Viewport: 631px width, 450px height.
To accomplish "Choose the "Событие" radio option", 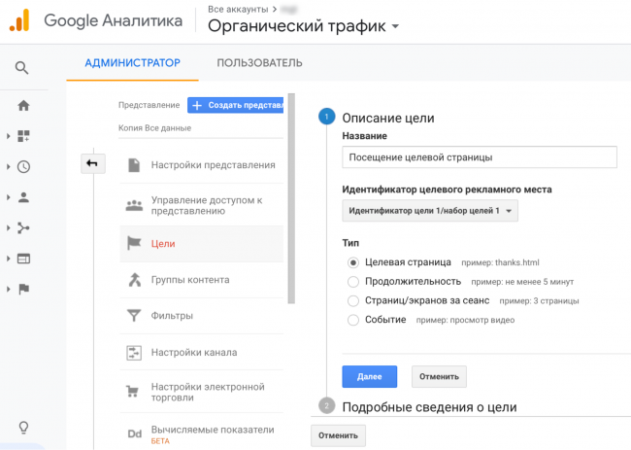I will (353, 320).
